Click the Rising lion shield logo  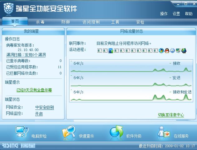tap(8, 8)
